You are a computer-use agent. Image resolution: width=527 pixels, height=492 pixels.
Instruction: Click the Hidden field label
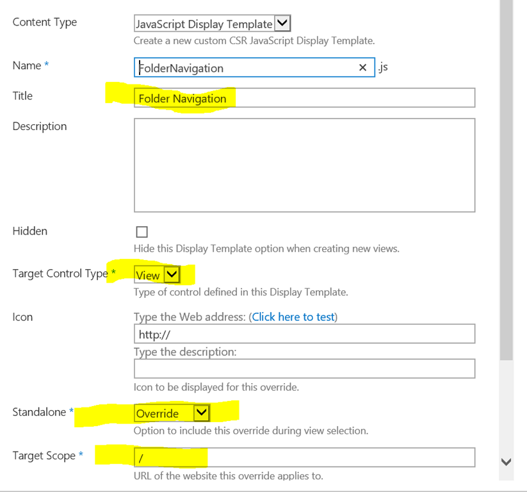click(30, 231)
